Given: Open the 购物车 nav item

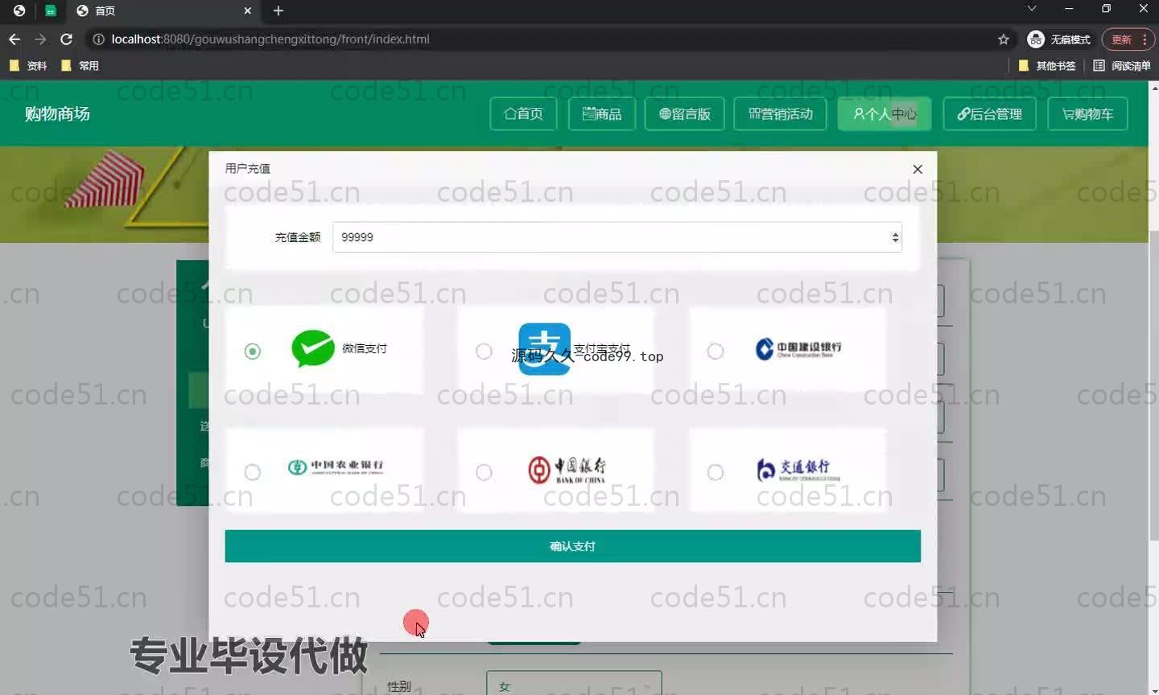Looking at the screenshot, I should tap(1087, 114).
